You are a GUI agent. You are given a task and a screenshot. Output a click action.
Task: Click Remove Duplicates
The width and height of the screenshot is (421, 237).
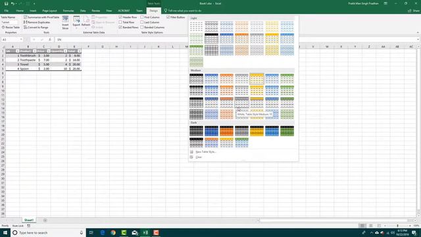tap(37, 22)
